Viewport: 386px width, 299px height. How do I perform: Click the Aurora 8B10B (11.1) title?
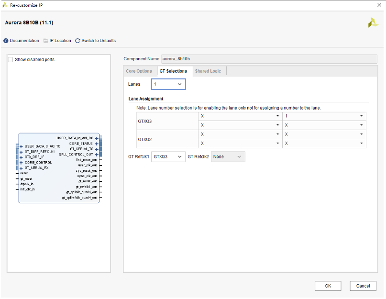[29, 22]
